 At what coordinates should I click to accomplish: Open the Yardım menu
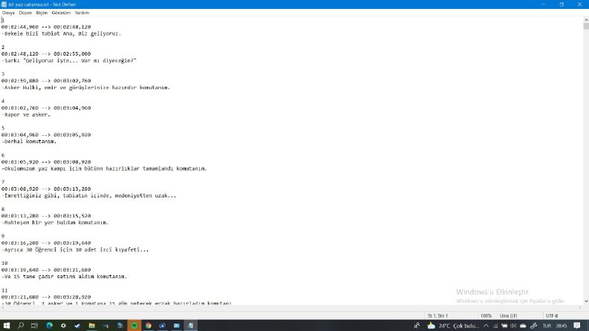82,13
